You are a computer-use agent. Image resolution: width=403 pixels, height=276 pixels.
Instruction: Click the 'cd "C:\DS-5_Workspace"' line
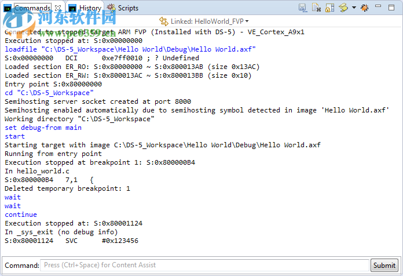click(49, 93)
